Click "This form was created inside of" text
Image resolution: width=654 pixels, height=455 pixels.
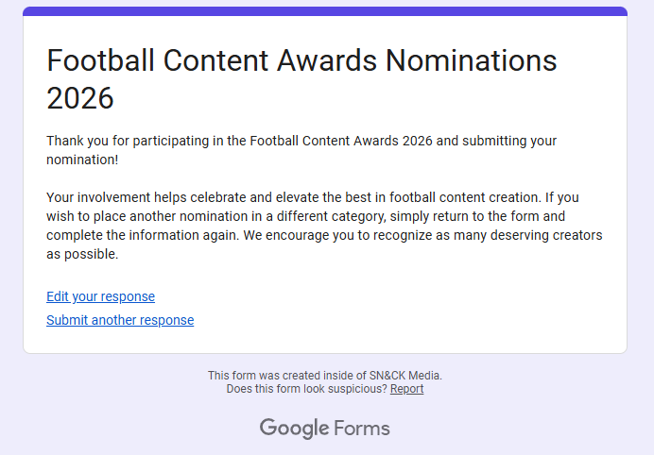[x=287, y=376]
